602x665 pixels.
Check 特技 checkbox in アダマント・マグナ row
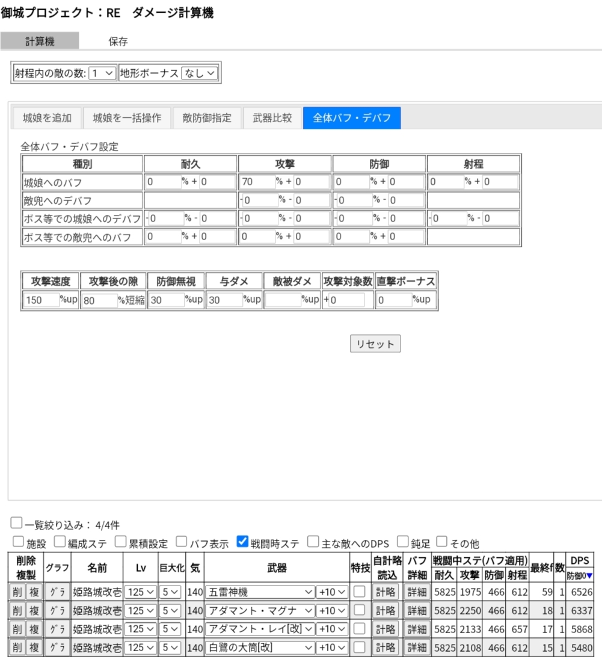coord(360,611)
